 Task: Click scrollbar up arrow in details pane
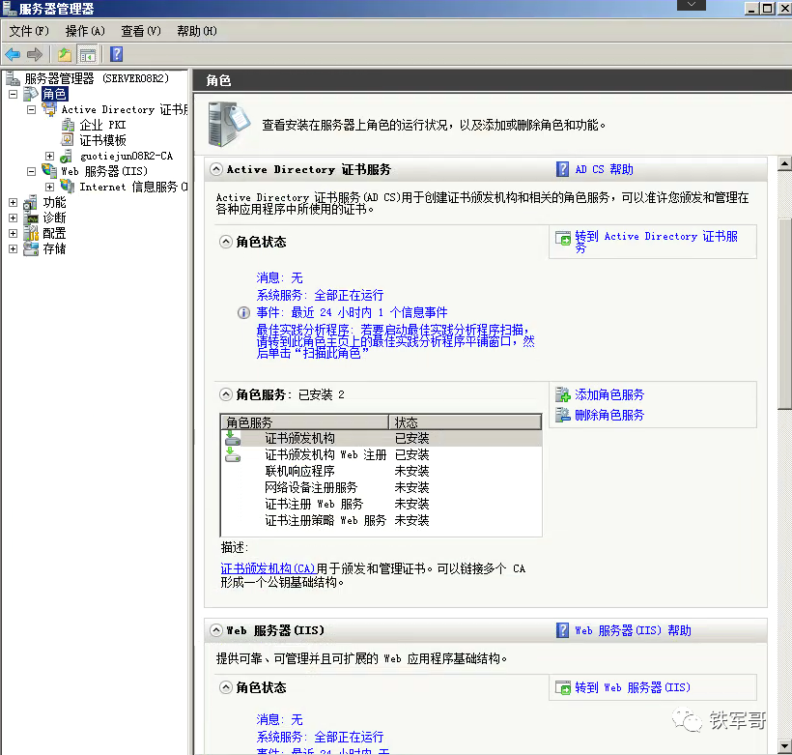(784, 163)
